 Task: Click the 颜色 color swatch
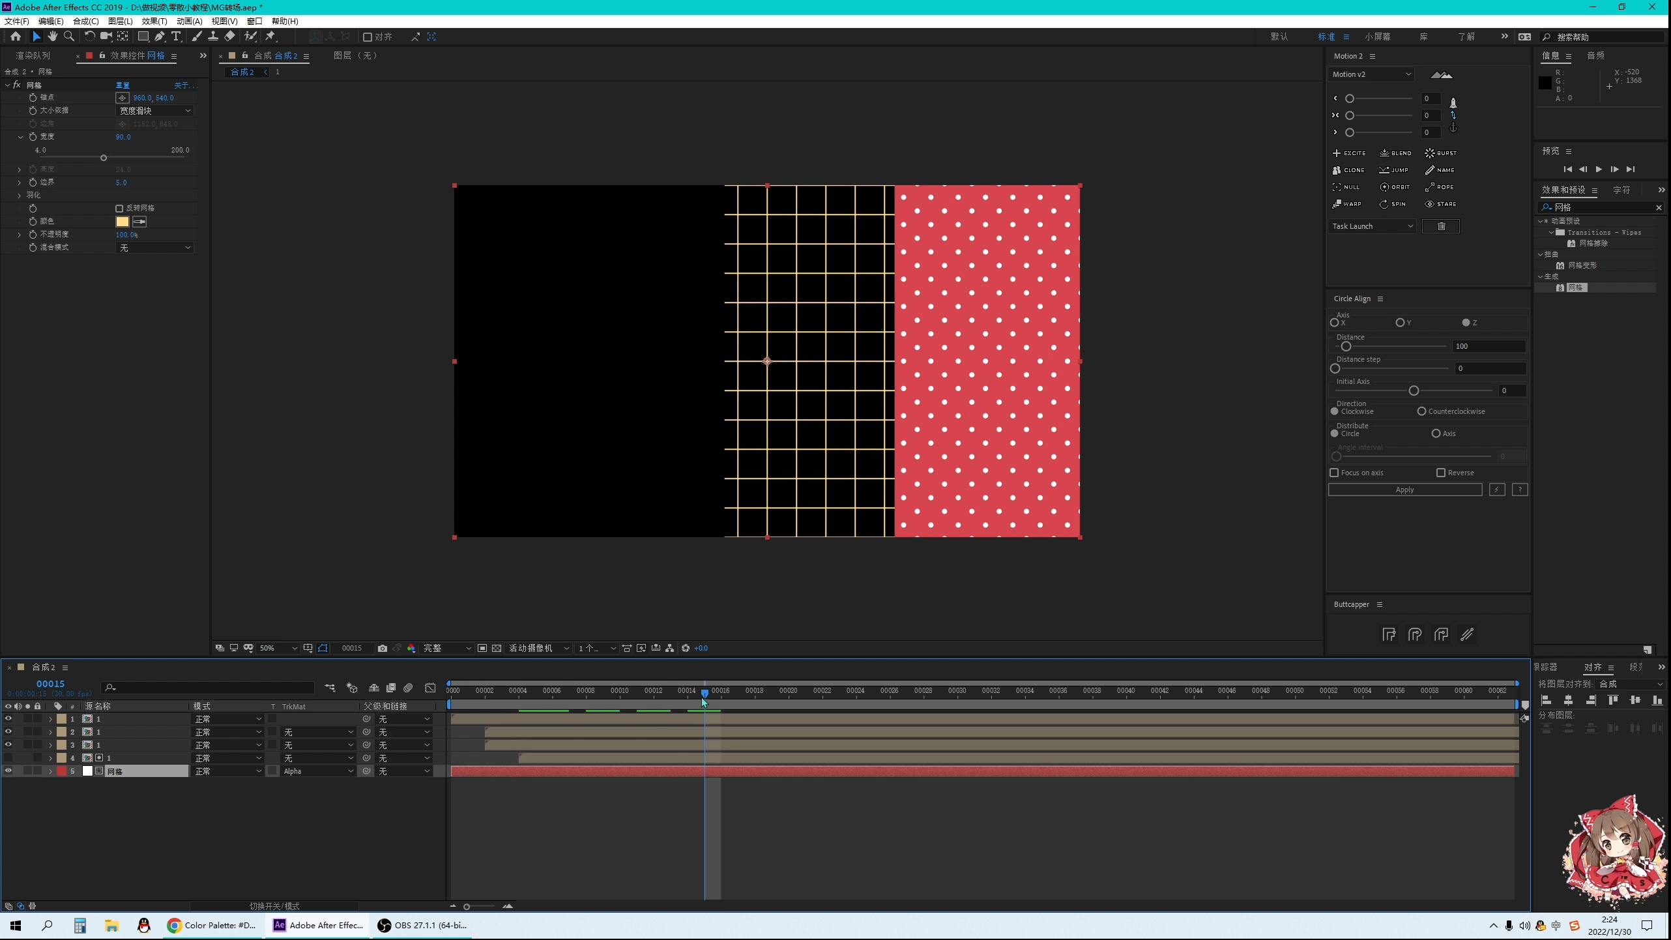pyautogui.click(x=122, y=222)
